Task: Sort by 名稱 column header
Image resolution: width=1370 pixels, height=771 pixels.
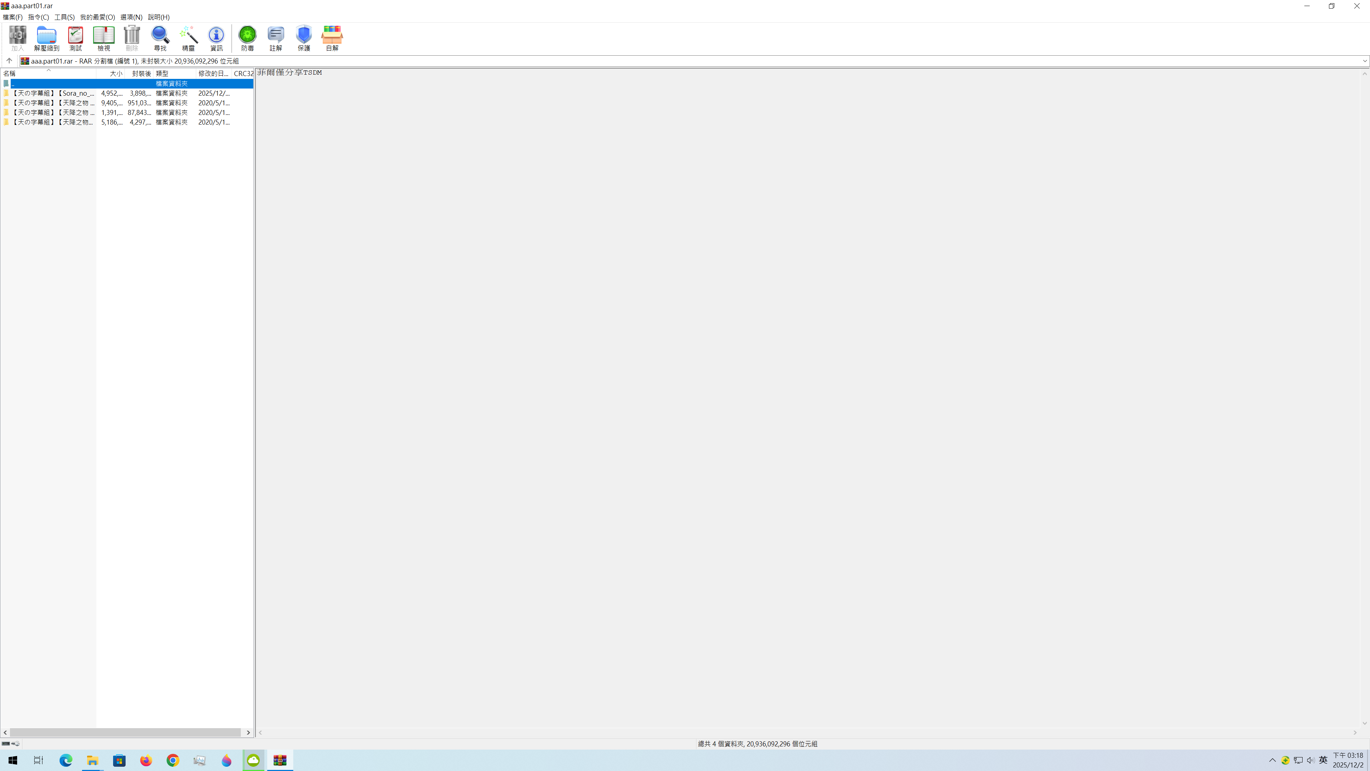Action: (32, 74)
